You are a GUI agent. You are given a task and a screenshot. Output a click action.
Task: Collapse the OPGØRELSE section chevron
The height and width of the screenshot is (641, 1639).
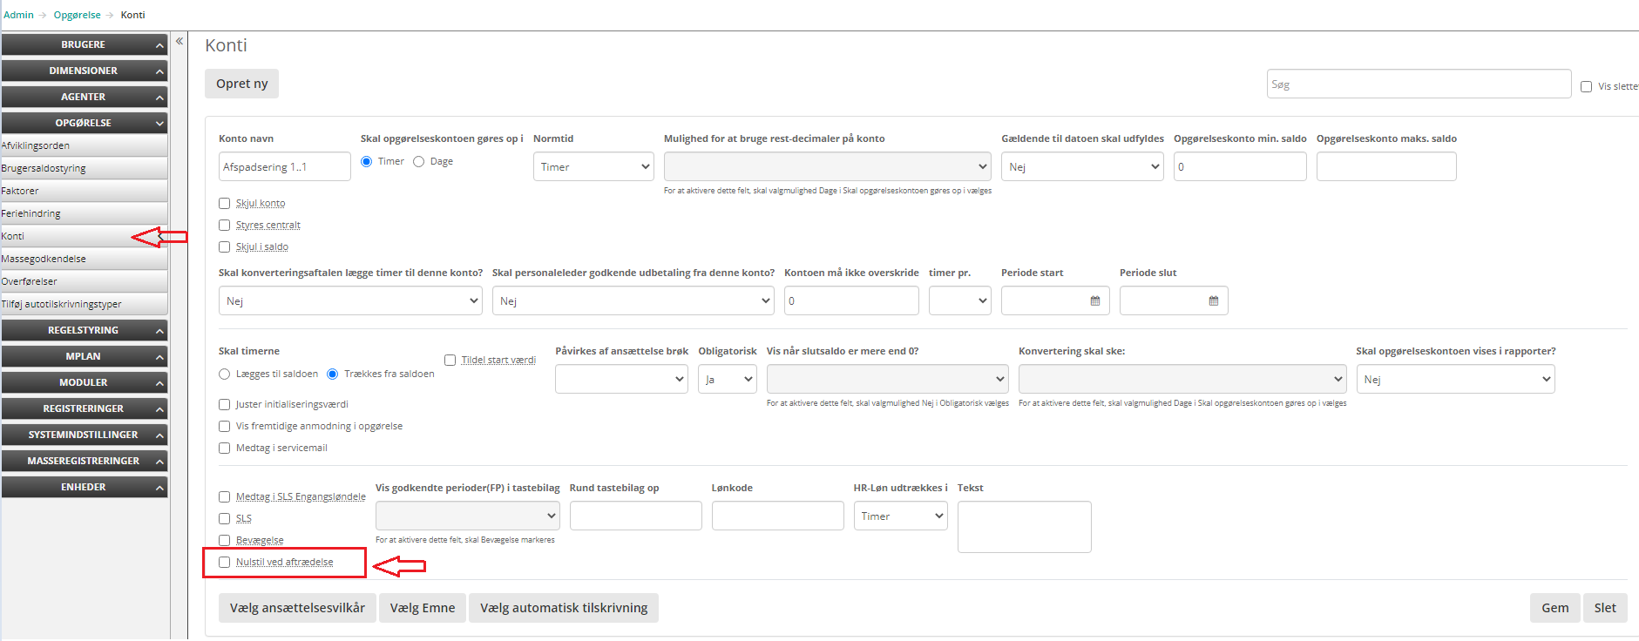point(159,124)
